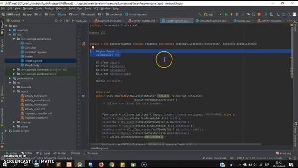Open the Help menu
This screenshot has width=298, height=168.
coord(116,8)
